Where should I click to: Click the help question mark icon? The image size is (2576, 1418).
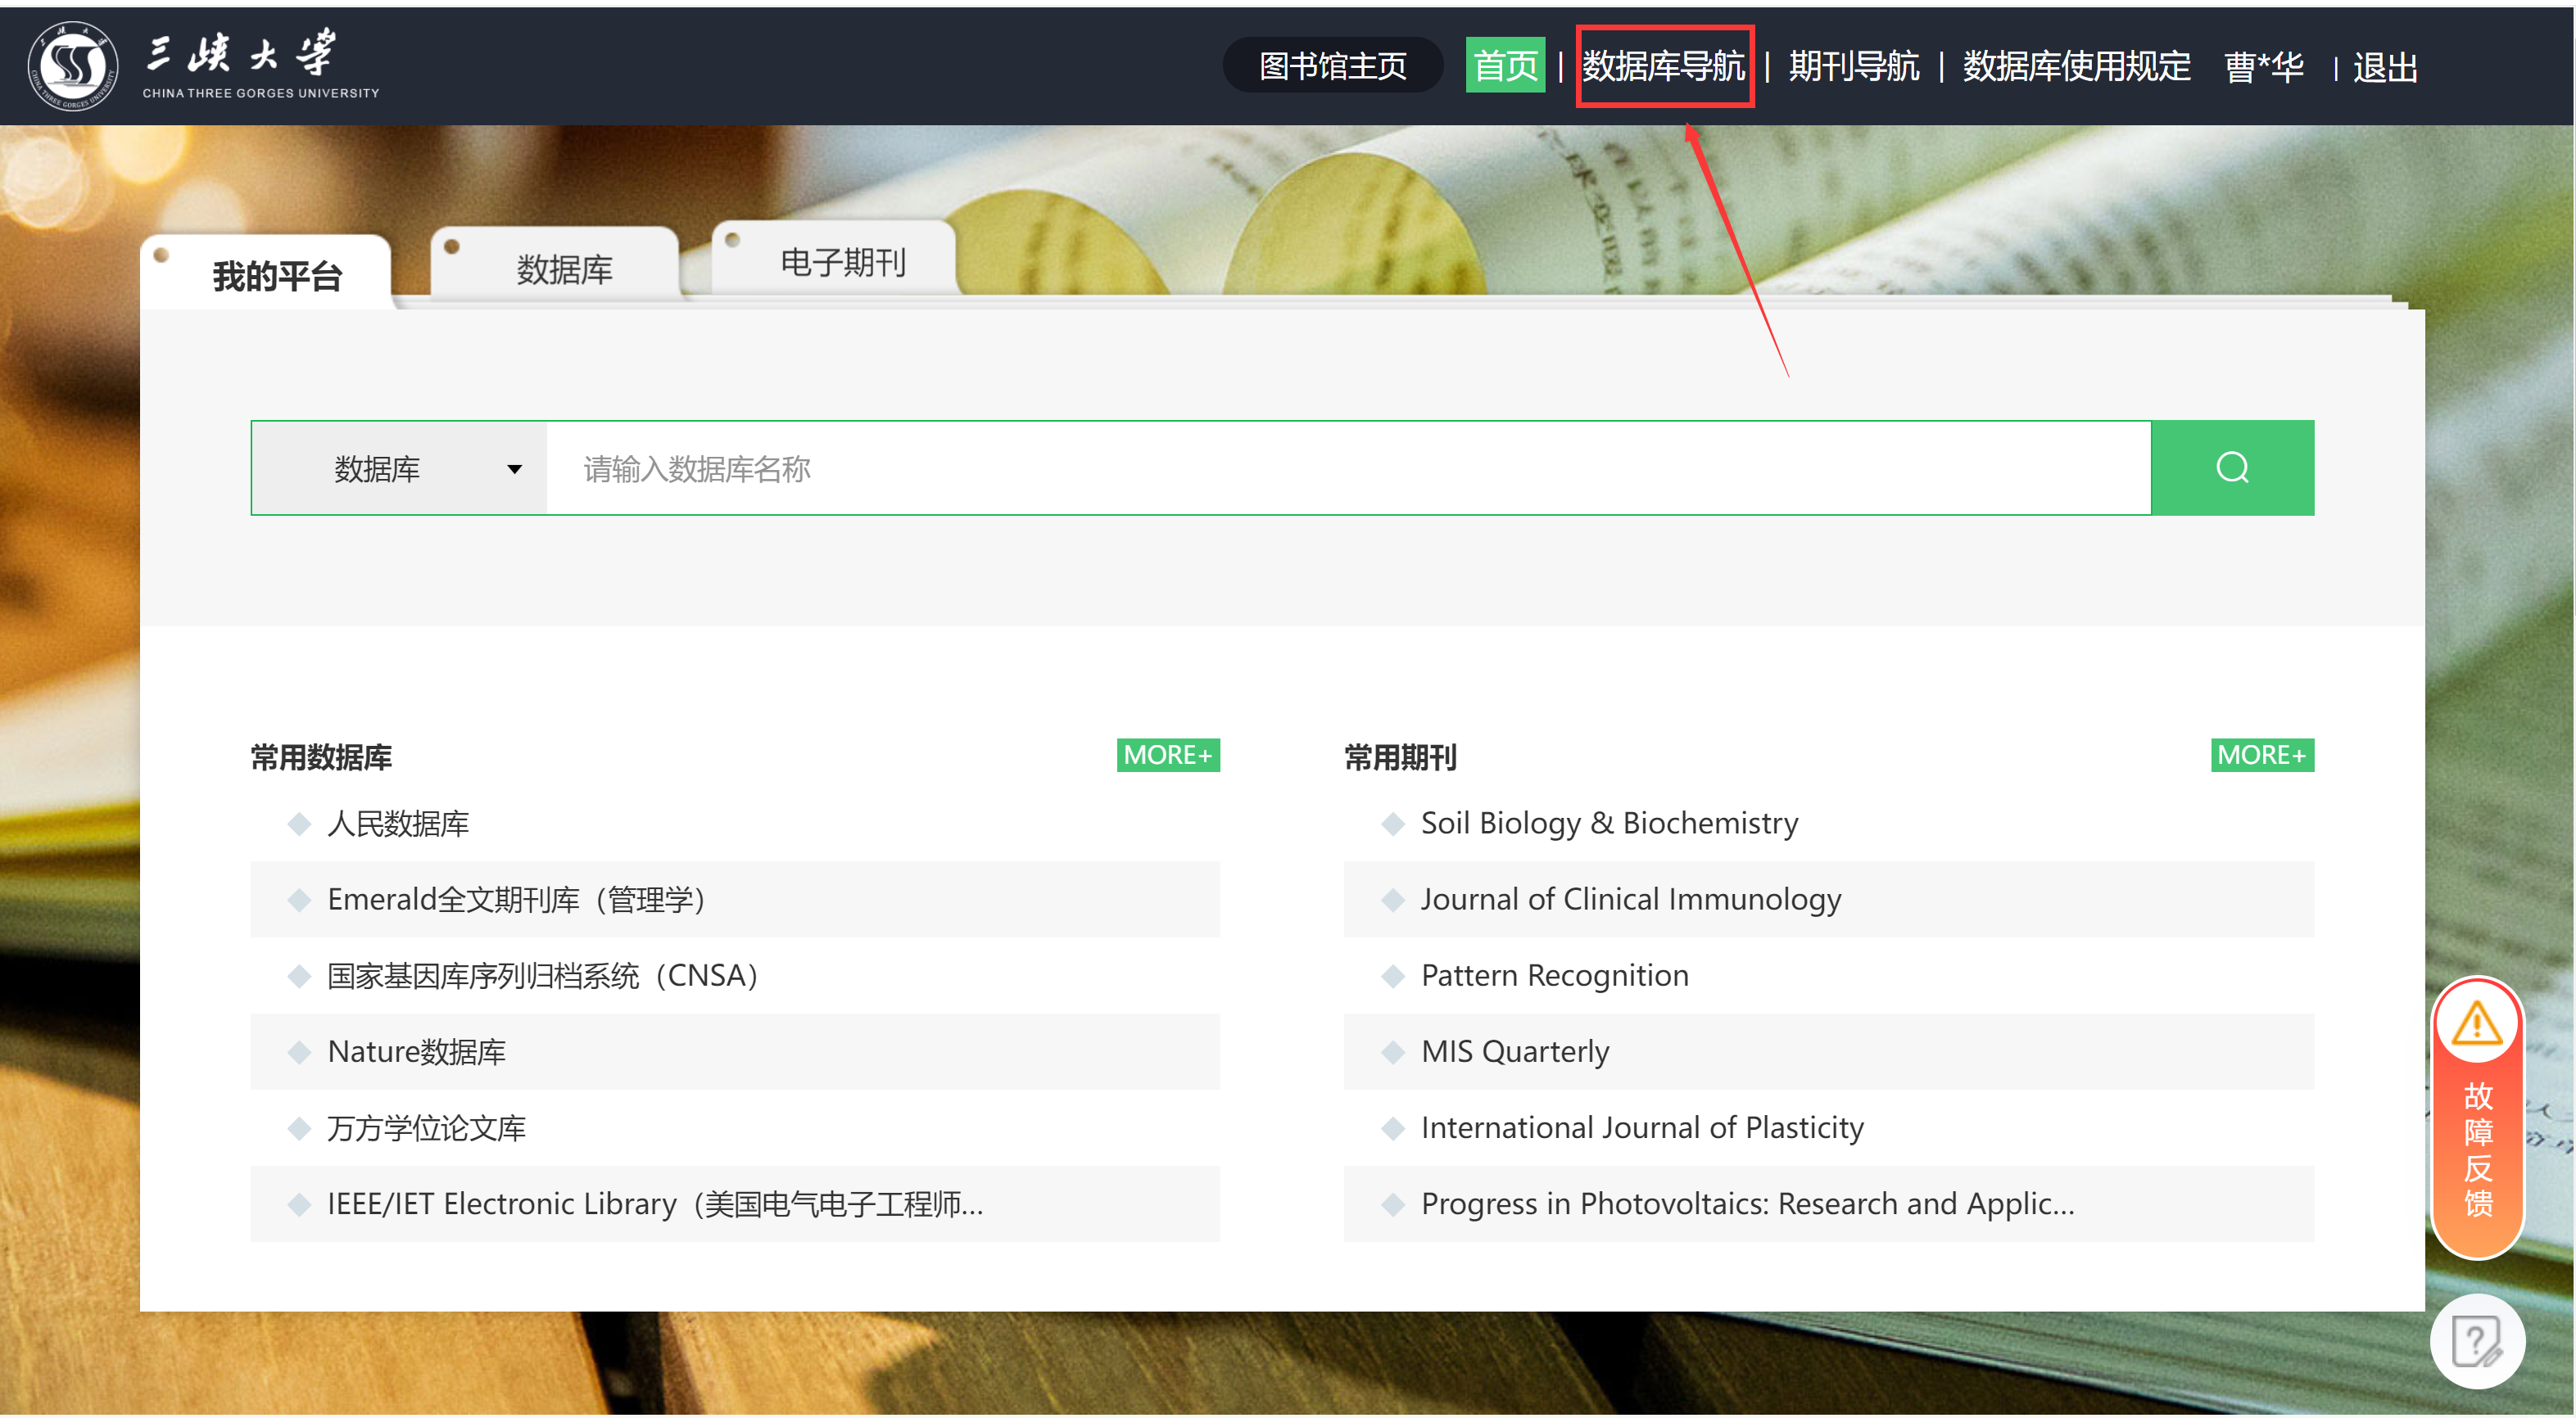[2476, 1341]
